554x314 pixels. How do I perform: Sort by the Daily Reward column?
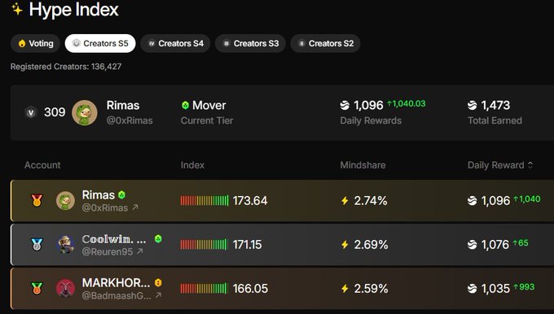500,165
